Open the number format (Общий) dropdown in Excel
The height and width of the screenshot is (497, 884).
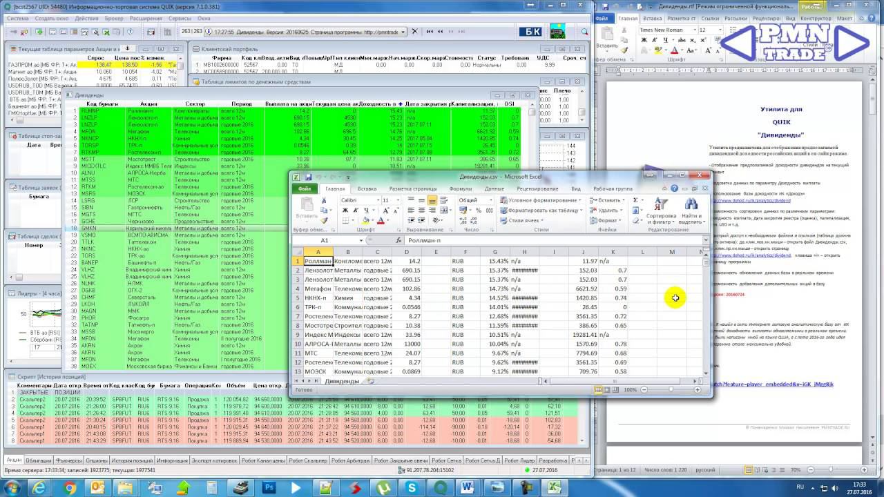490,200
